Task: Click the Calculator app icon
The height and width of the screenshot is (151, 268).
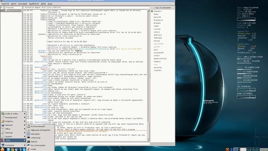Action: pos(28,134)
